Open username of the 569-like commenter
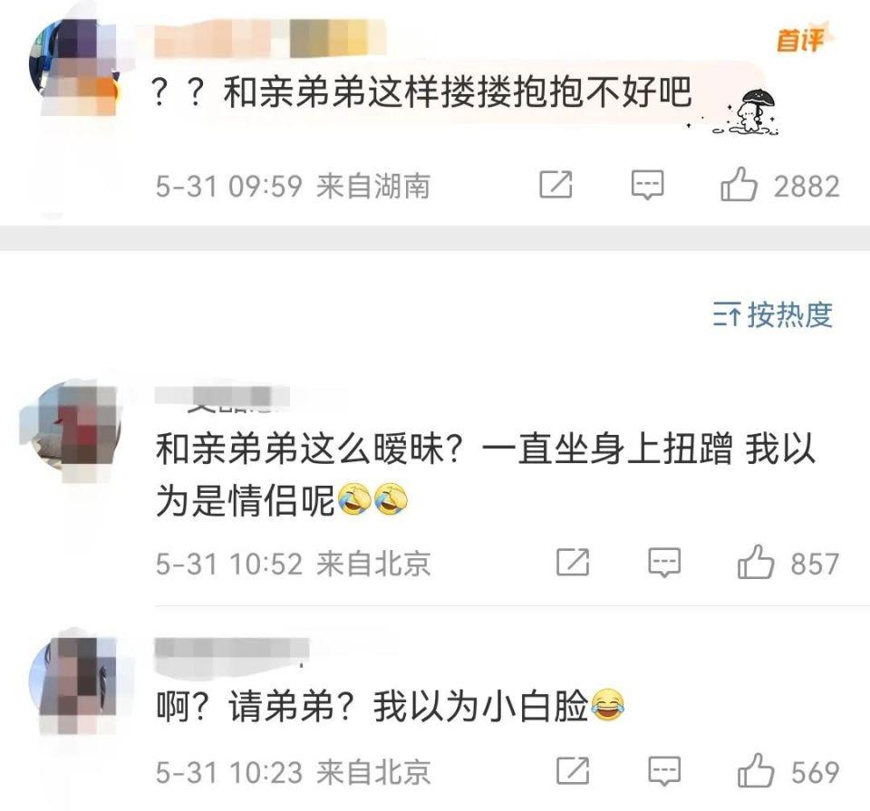The image size is (870, 811). coord(232,650)
